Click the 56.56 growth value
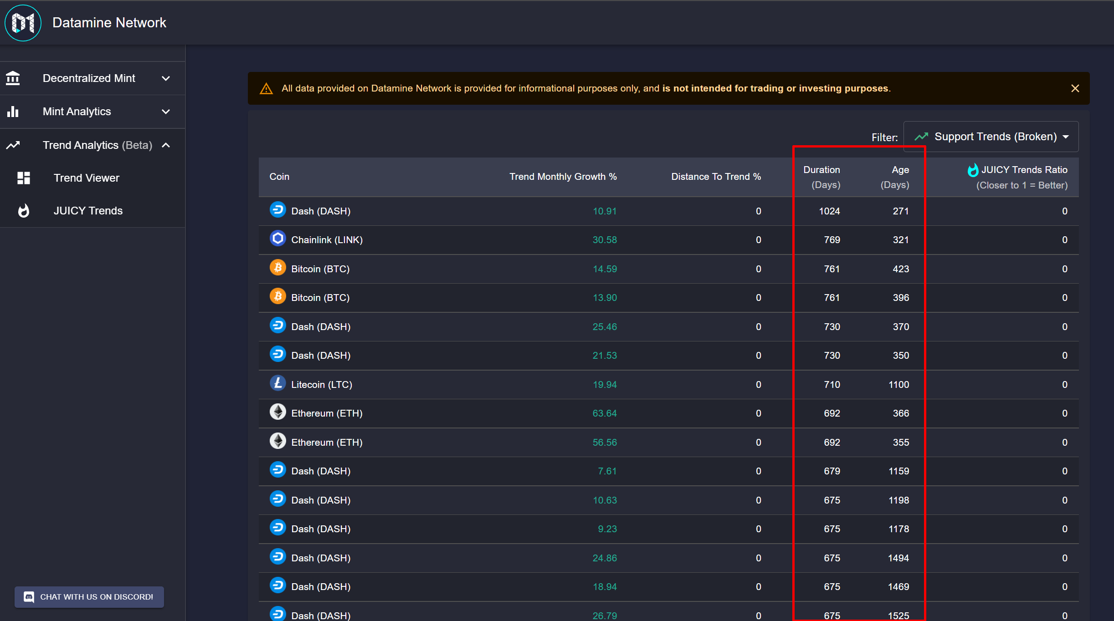Viewport: 1114px width, 621px height. [x=605, y=443]
